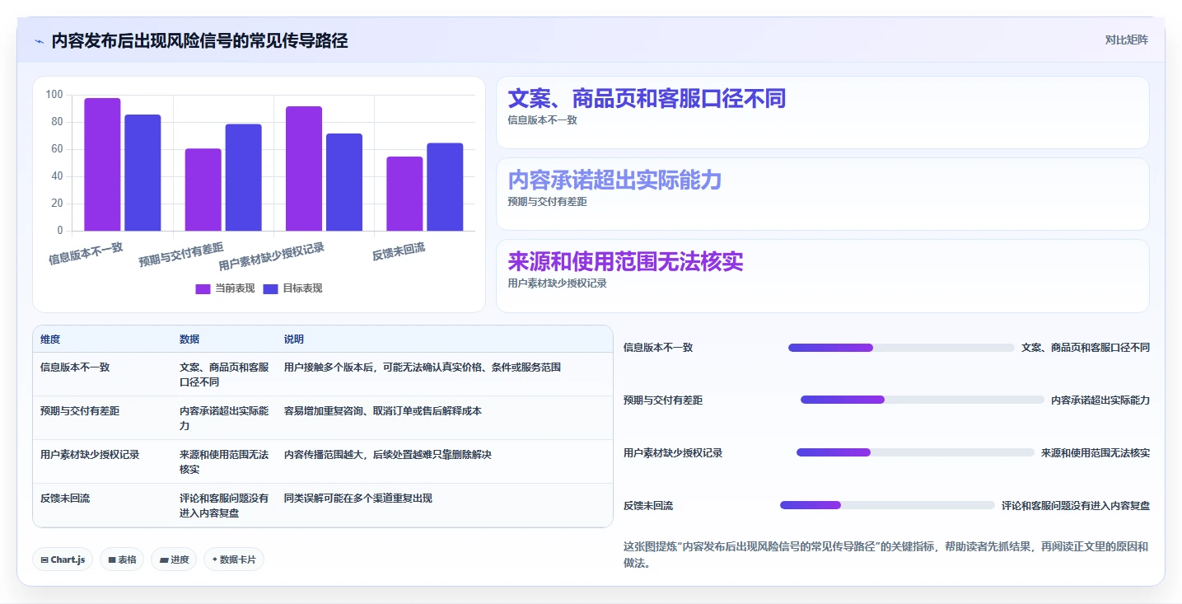This screenshot has height=604, width=1182.
Task: Click the 反馈未回流 progress bar
Action: pos(887,505)
